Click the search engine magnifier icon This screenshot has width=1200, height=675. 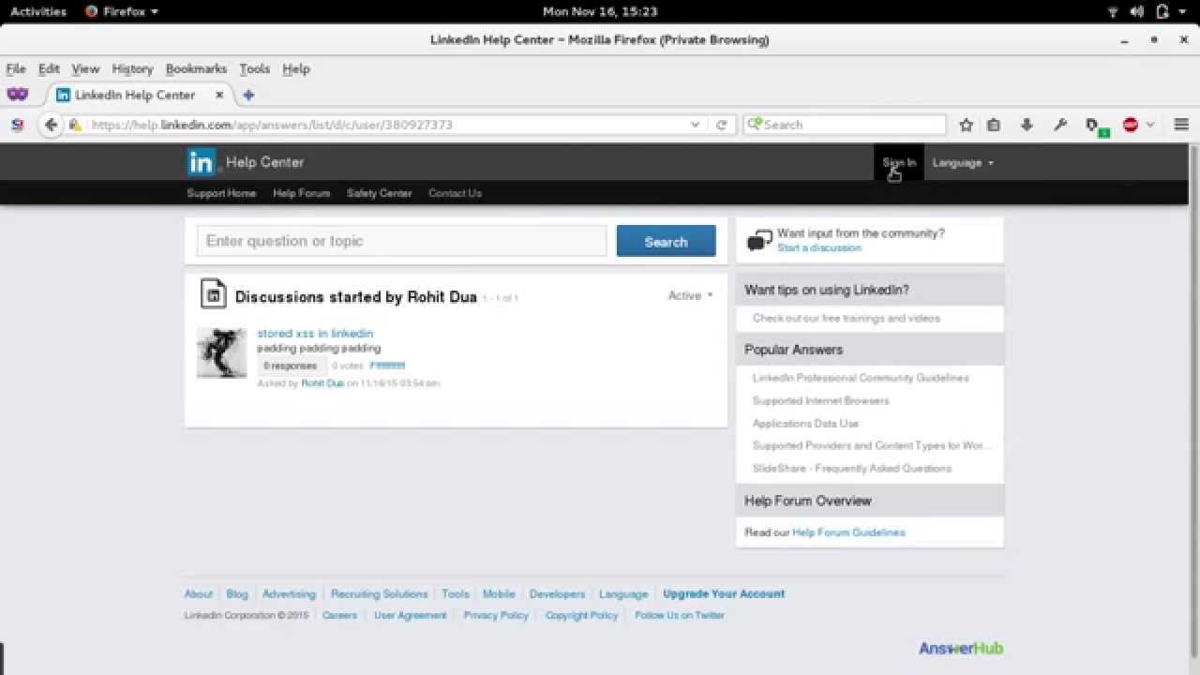[753, 125]
